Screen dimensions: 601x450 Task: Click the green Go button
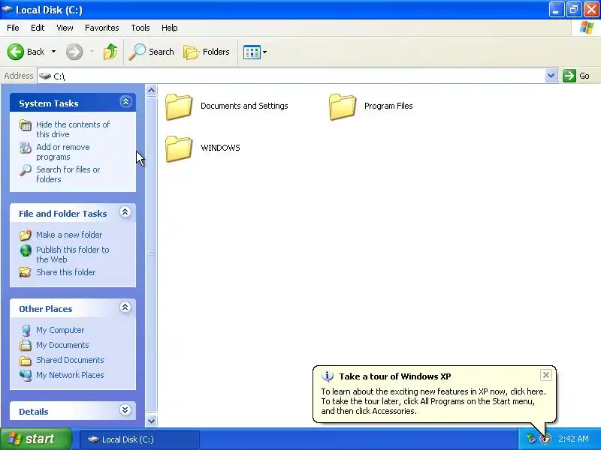click(x=576, y=76)
